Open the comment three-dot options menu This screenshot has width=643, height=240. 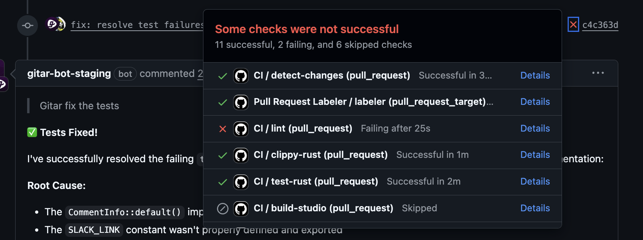coord(598,73)
